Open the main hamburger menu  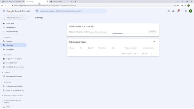pos(4,11)
